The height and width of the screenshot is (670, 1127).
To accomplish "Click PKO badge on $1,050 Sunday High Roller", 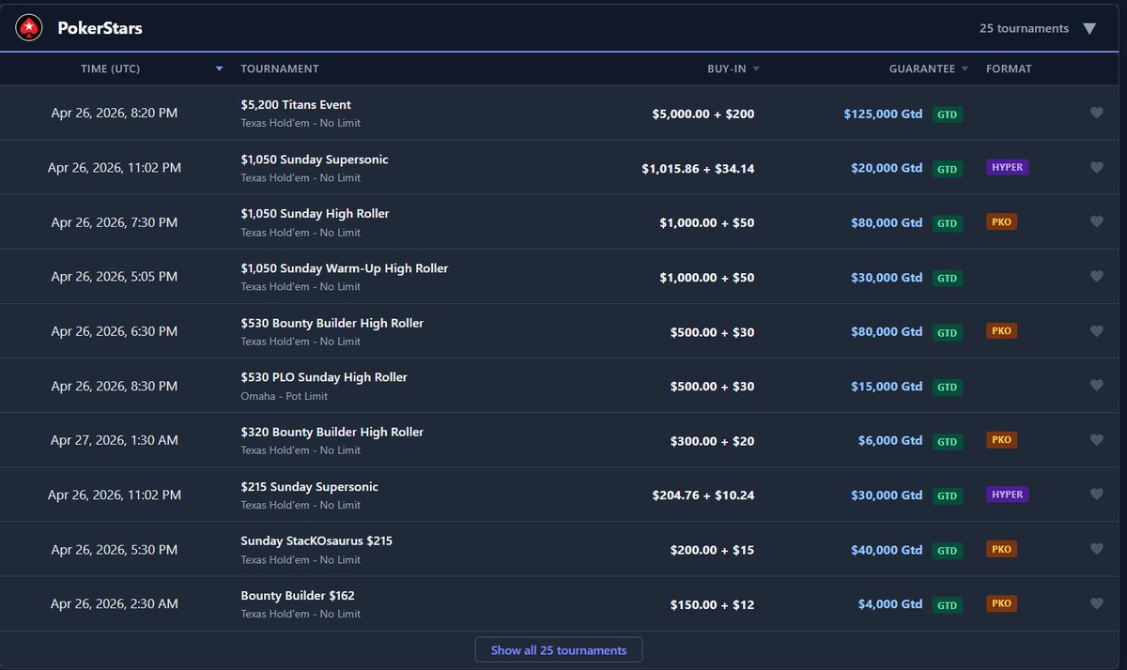I will tap(1001, 222).
